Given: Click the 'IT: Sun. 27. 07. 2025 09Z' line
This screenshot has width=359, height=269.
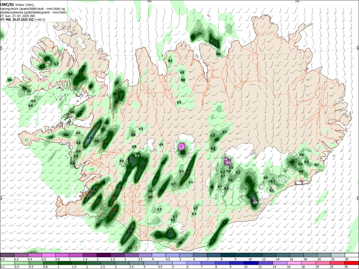Looking at the screenshot, I should [17, 16].
